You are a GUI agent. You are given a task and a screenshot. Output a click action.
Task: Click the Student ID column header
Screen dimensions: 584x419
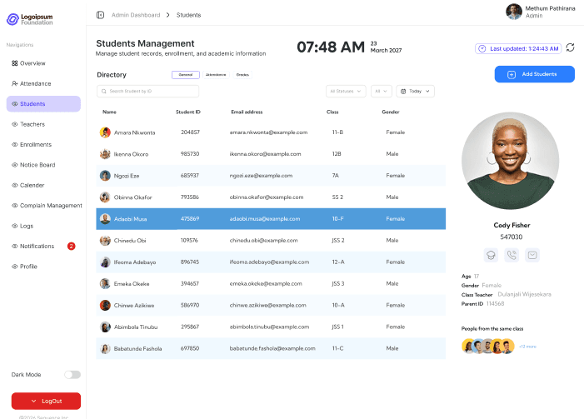click(x=188, y=112)
